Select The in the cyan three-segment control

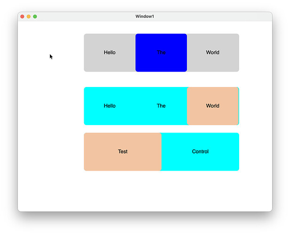[x=161, y=106]
